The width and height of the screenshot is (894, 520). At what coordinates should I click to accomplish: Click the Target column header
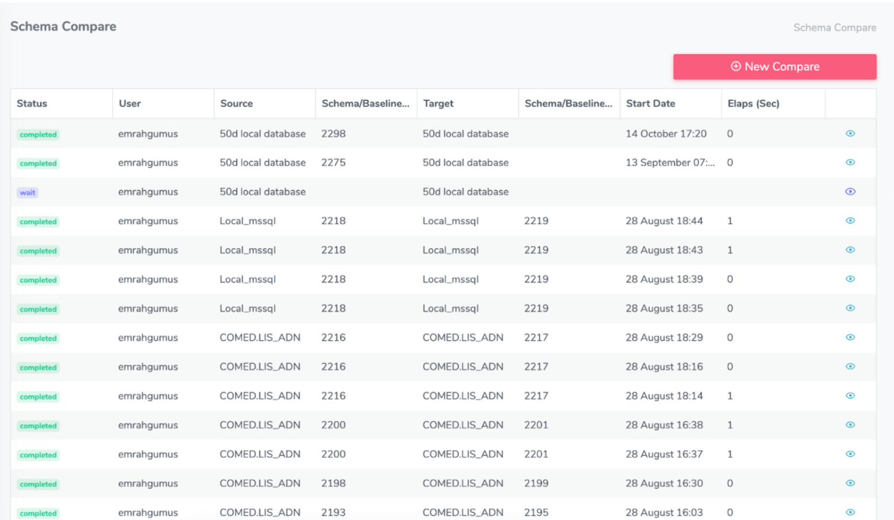(438, 103)
